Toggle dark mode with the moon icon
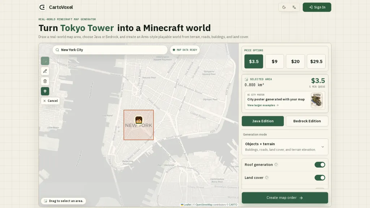The width and height of the screenshot is (370, 208). point(284,7)
